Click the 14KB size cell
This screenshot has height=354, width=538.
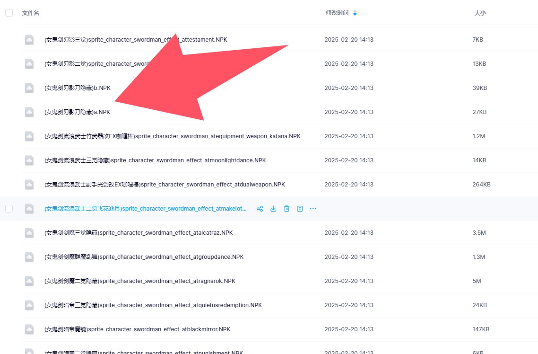click(x=479, y=160)
